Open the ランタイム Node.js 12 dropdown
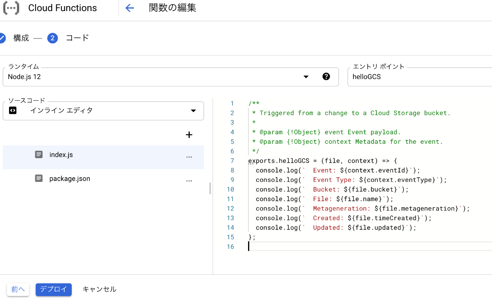 [171, 77]
